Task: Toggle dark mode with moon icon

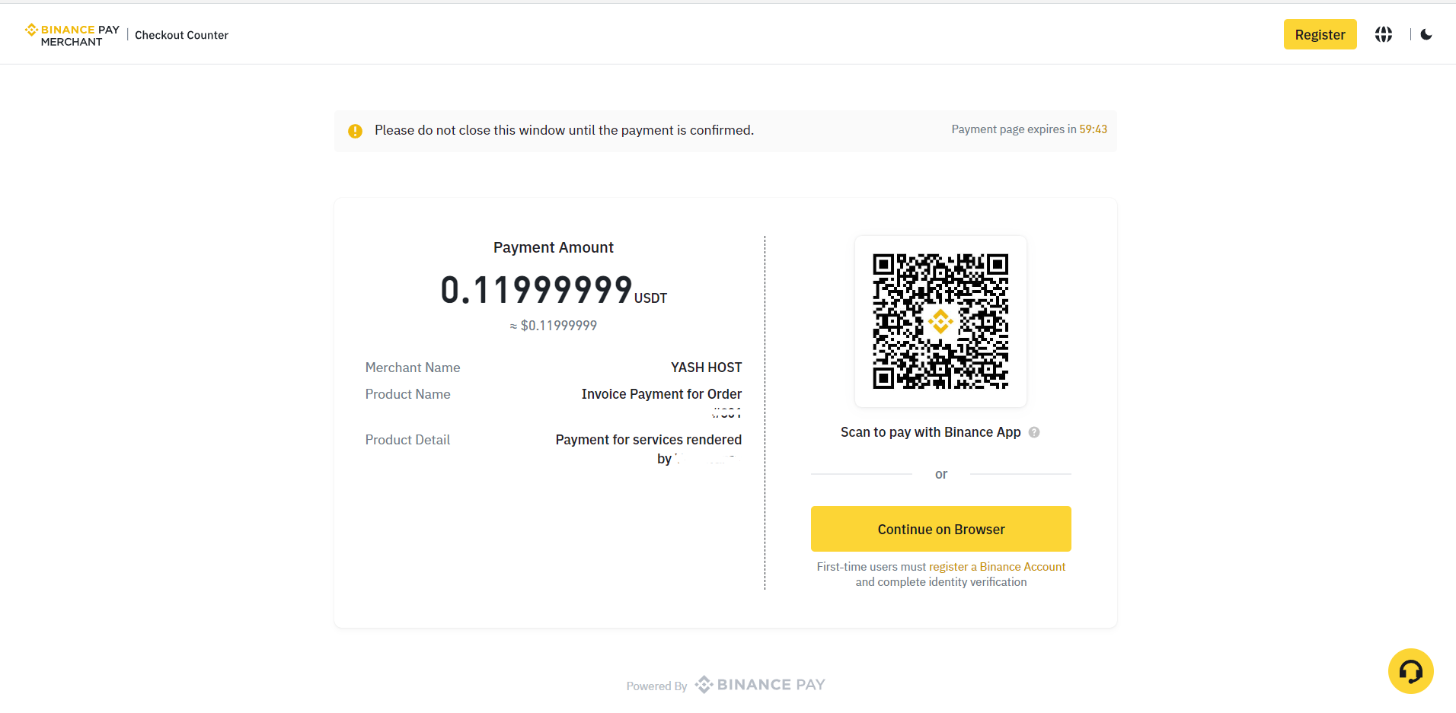Action: 1426,34
